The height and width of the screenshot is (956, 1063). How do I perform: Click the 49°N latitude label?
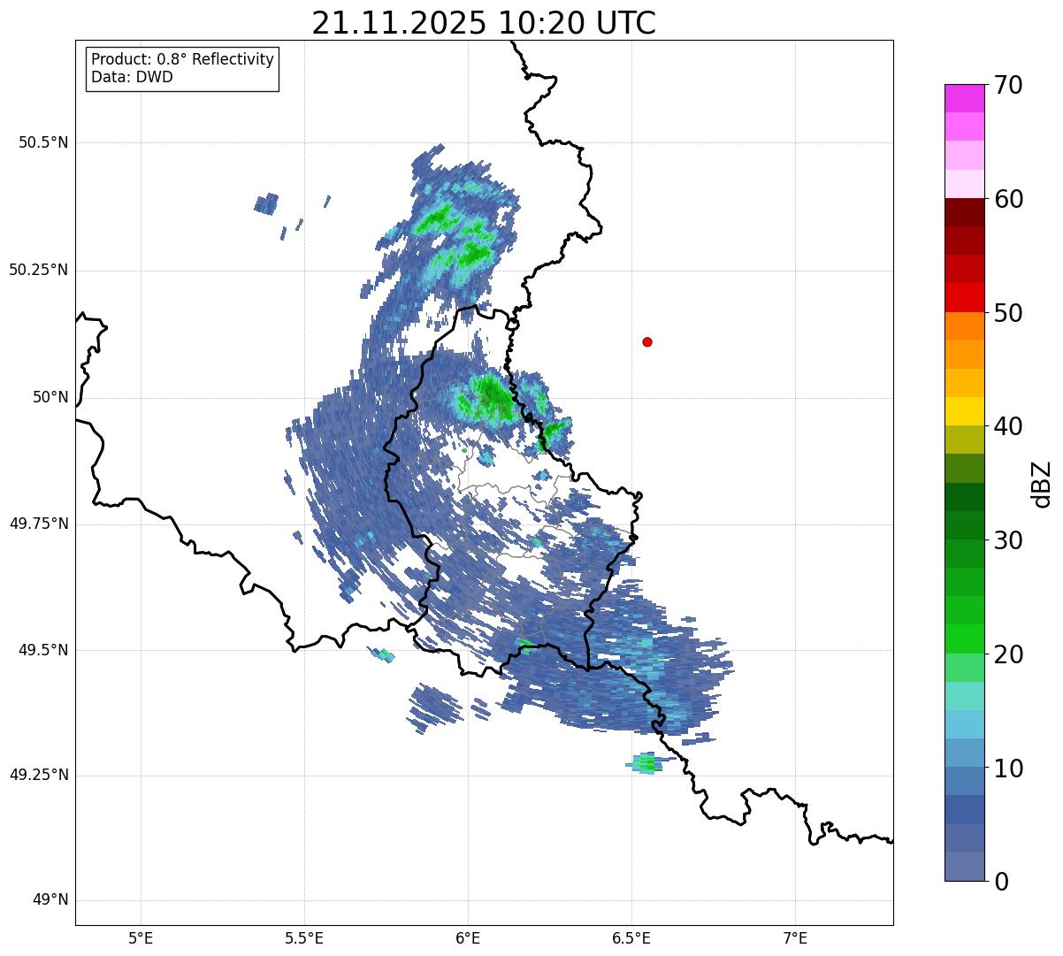pyautogui.click(x=50, y=900)
